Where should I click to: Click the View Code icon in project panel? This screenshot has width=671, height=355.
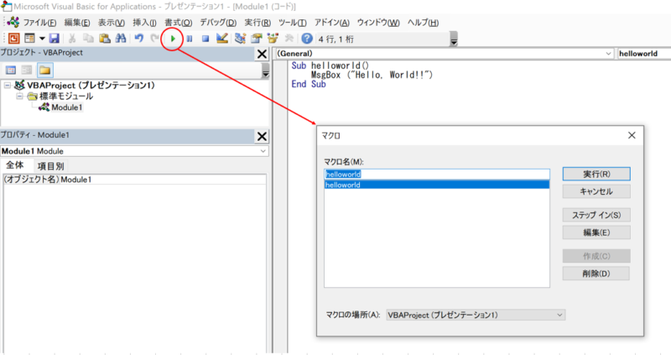[11, 70]
